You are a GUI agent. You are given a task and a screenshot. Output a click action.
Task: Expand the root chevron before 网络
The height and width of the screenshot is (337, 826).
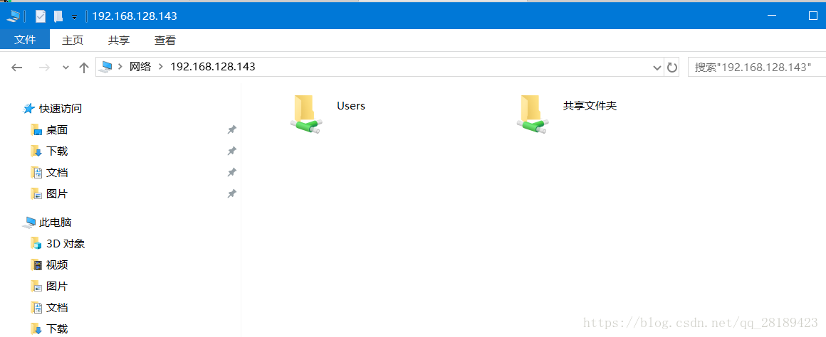point(120,67)
